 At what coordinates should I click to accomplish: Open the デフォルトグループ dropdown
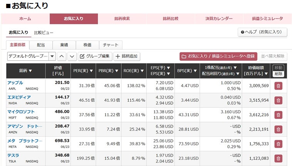(32, 56)
